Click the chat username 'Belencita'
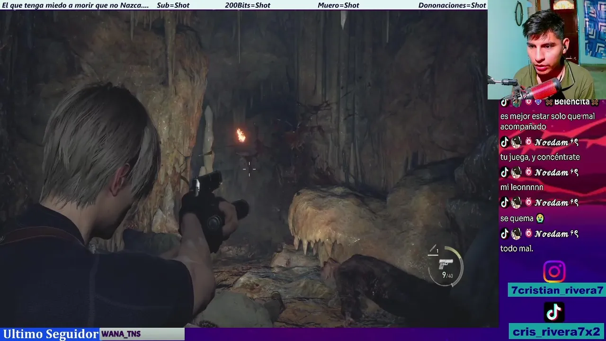606x341 pixels. (572, 102)
